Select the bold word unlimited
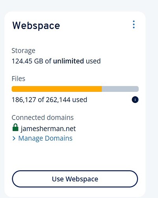158x198 pixels. [x=69, y=61]
